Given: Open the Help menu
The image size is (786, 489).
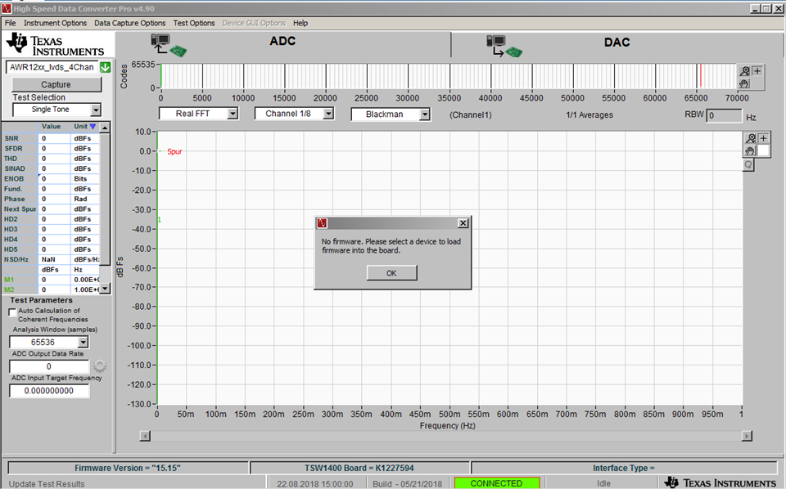Looking at the screenshot, I should pyautogui.click(x=300, y=23).
